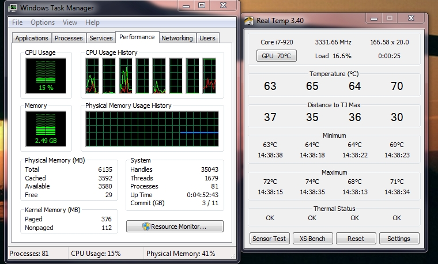Open the Options menu
Screen dimensions: 438x264
(x=43, y=22)
